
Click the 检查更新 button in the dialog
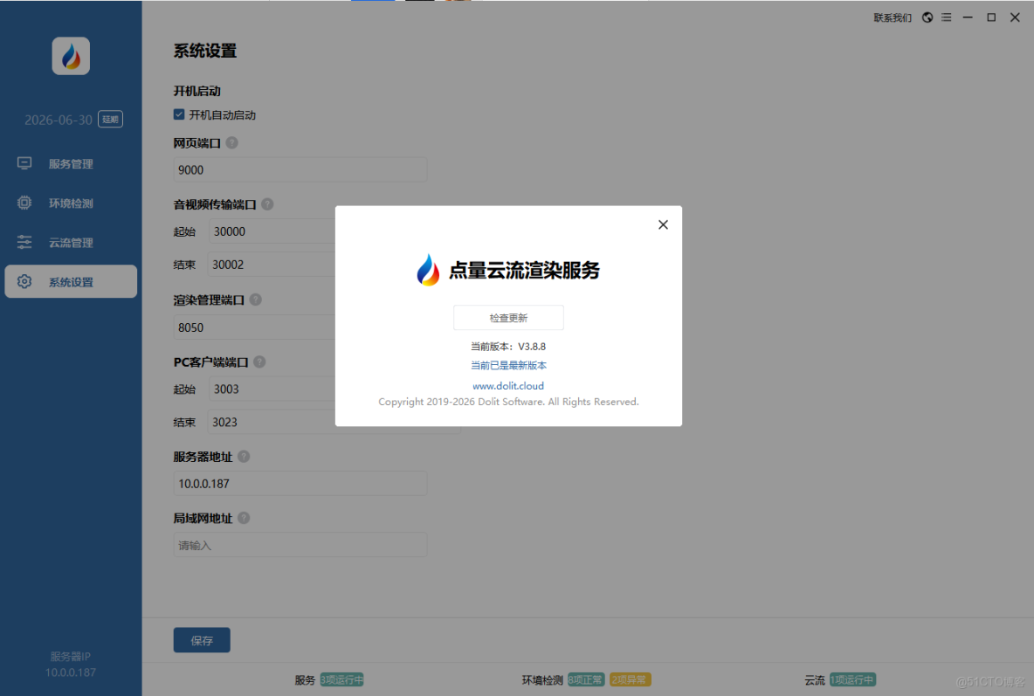coord(508,317)
